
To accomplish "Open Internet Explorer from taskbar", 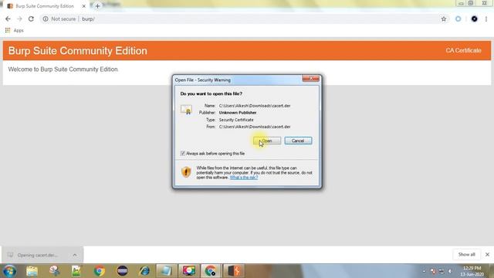I will 144,271.
